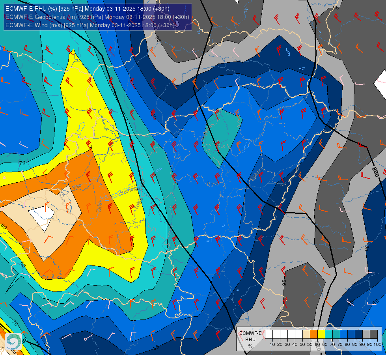Pick the orange 55–60 legend swatch

(314, 334)
